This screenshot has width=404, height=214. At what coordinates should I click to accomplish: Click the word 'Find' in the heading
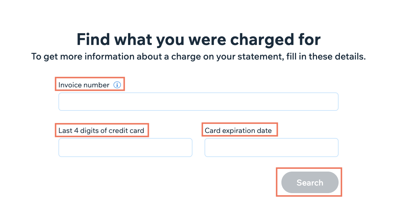pyautogui.click(x=93, y=40)
